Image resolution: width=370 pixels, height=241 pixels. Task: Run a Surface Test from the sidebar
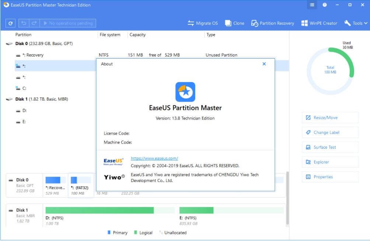[x=330, y=147]
